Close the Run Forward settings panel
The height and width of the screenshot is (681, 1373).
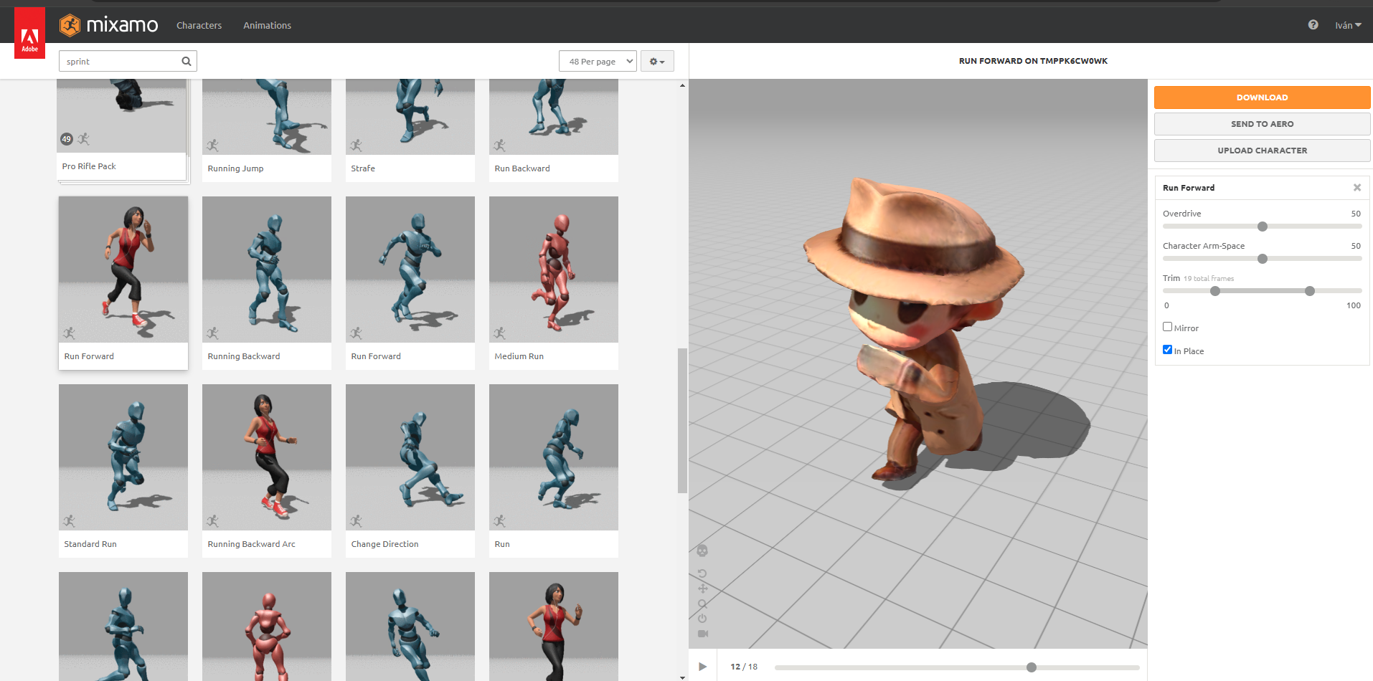(1357, 188)
